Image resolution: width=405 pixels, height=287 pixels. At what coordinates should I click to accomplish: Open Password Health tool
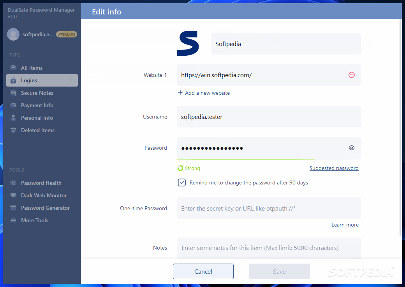click(x=42, y=183)
